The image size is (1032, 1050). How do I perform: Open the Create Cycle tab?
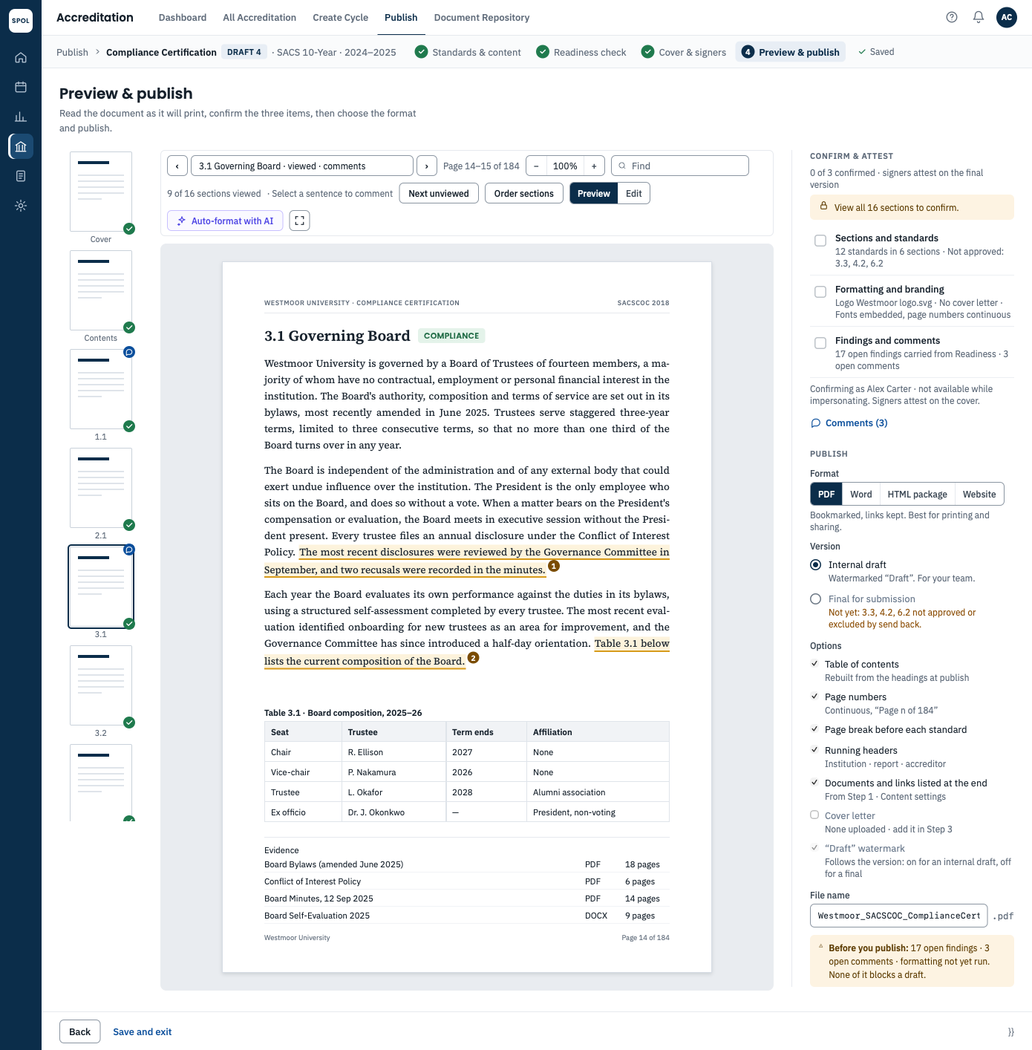tap(341, 17)
